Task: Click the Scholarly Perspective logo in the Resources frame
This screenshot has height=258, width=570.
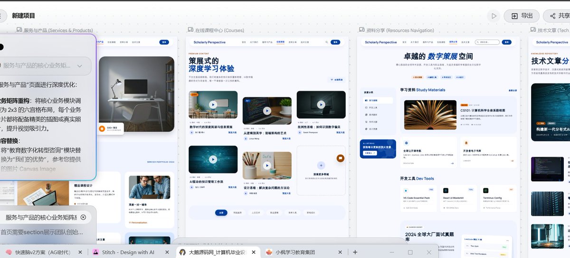Action: 380,42
